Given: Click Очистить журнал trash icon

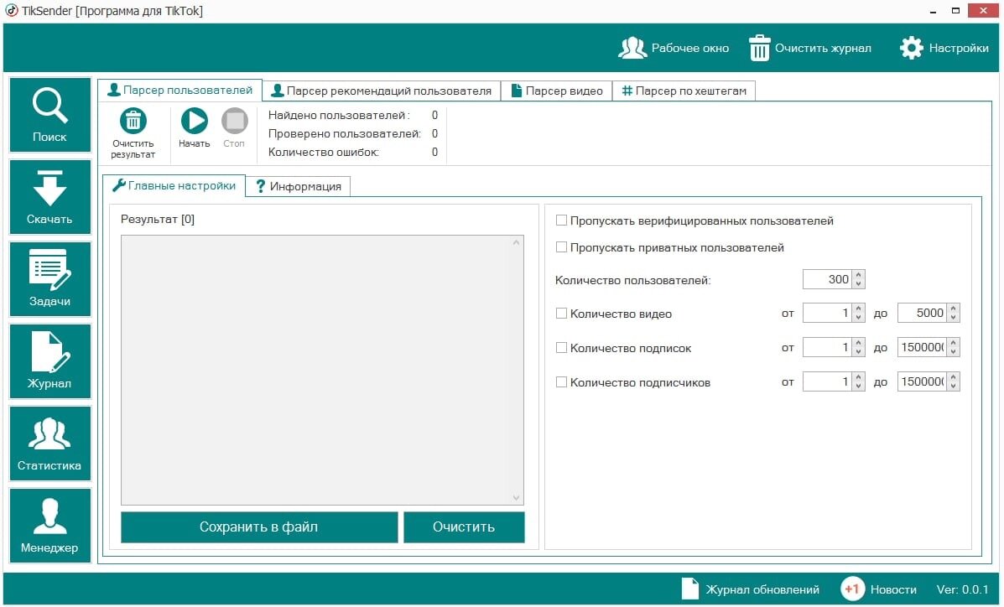Looking at the screenshot, I should (x=759, y=48).
